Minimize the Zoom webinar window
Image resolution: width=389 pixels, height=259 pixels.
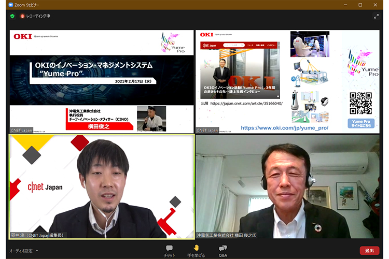(345, 5)
